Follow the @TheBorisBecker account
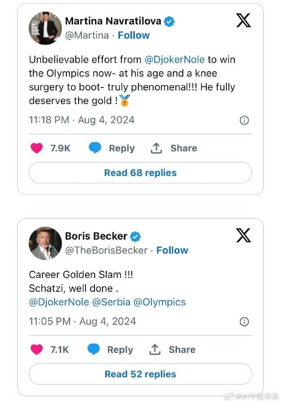 172,250
